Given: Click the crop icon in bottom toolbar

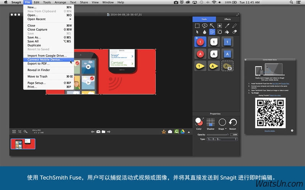Looking at the screenshot, I should click(x=20, y=131).
